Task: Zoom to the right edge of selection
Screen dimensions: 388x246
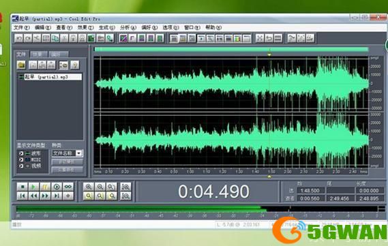Action: click(x=112, y=196)
